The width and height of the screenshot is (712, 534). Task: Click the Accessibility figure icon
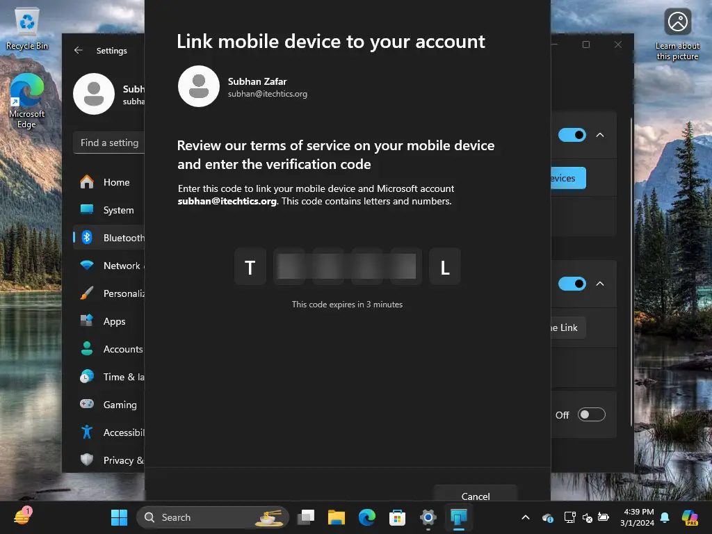87,432
